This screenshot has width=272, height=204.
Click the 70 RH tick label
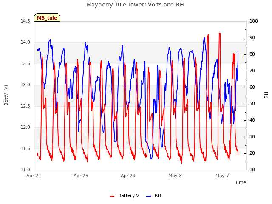252,71
